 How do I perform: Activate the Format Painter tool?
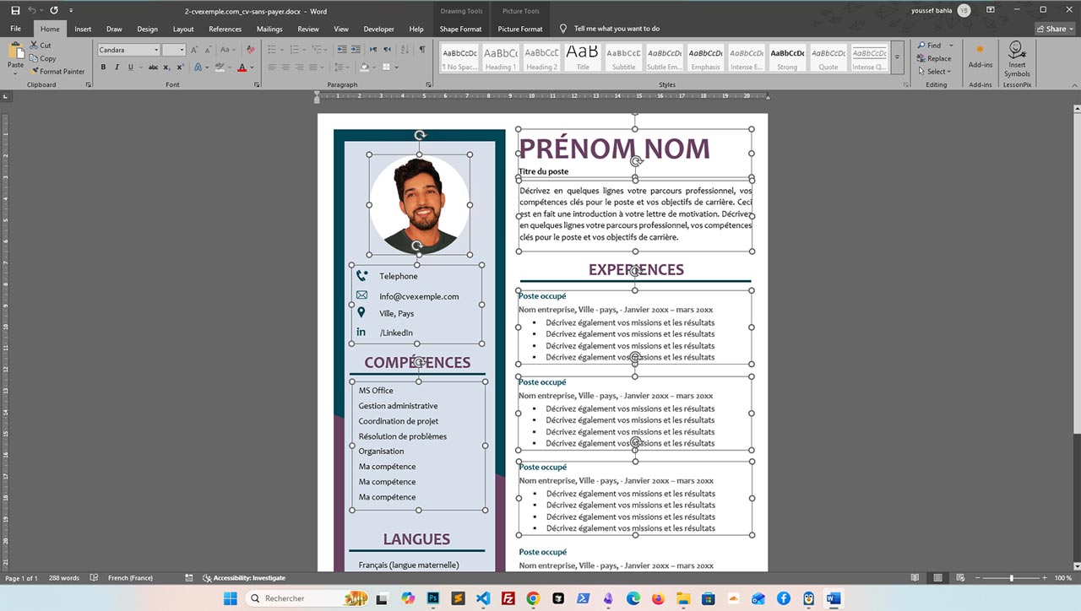coord(57,71)
